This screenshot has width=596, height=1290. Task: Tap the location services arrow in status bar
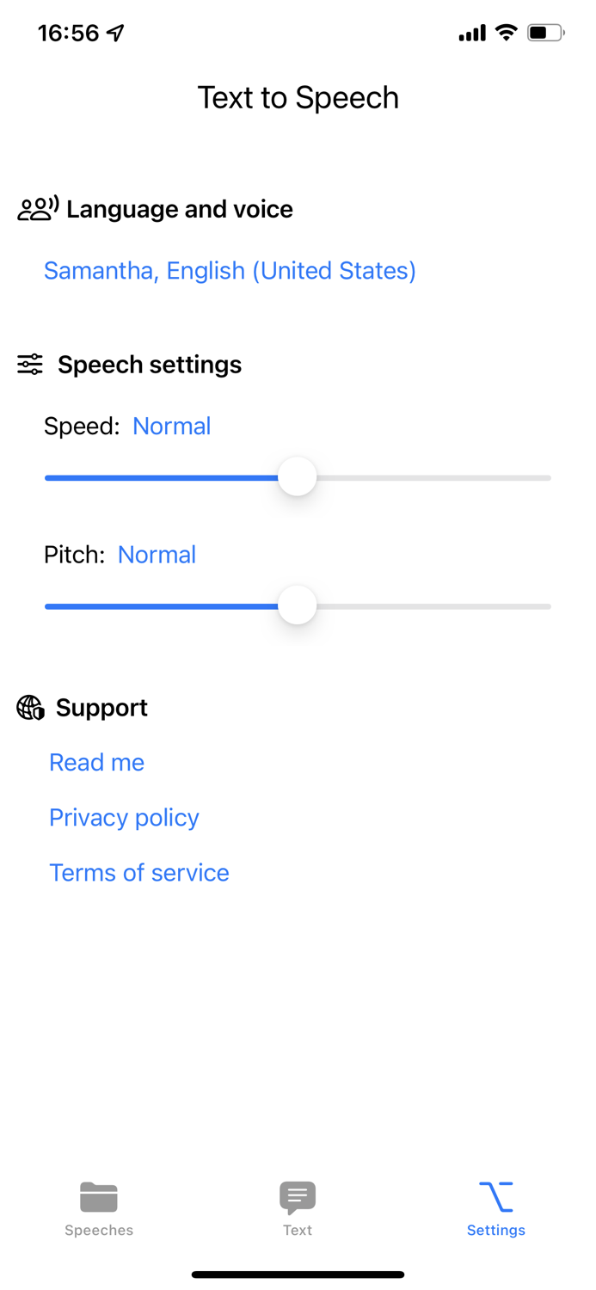pos(114,31)
